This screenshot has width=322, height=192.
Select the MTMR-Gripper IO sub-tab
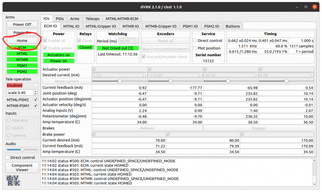161,26
